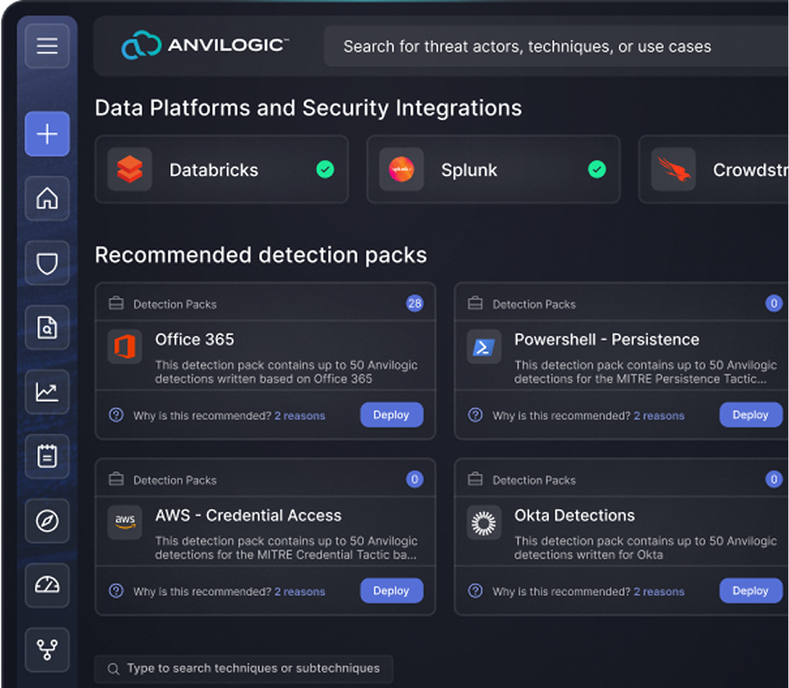Click the 0 count badge on AWS pack
789x688 pixels.
[414, 480]
